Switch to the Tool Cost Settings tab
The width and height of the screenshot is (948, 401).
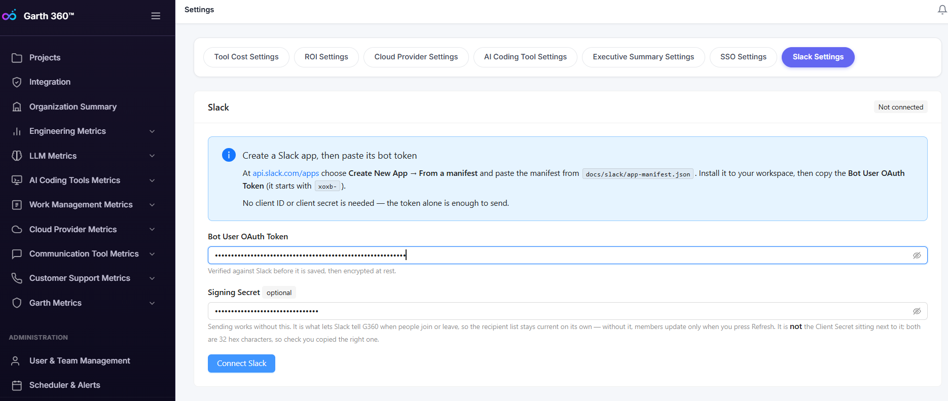(x=246, y=57)
